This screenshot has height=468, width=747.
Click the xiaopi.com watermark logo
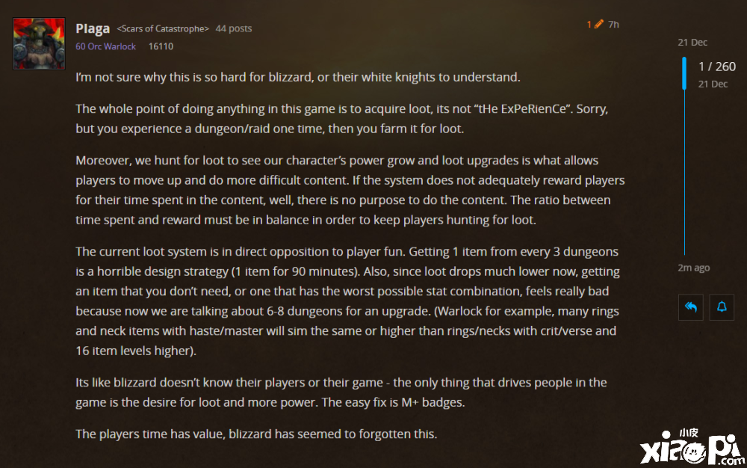click(x=692, y=447)
